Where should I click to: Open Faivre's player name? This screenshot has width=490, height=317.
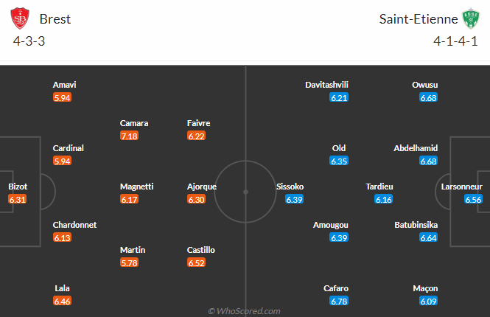pos(200,123)
